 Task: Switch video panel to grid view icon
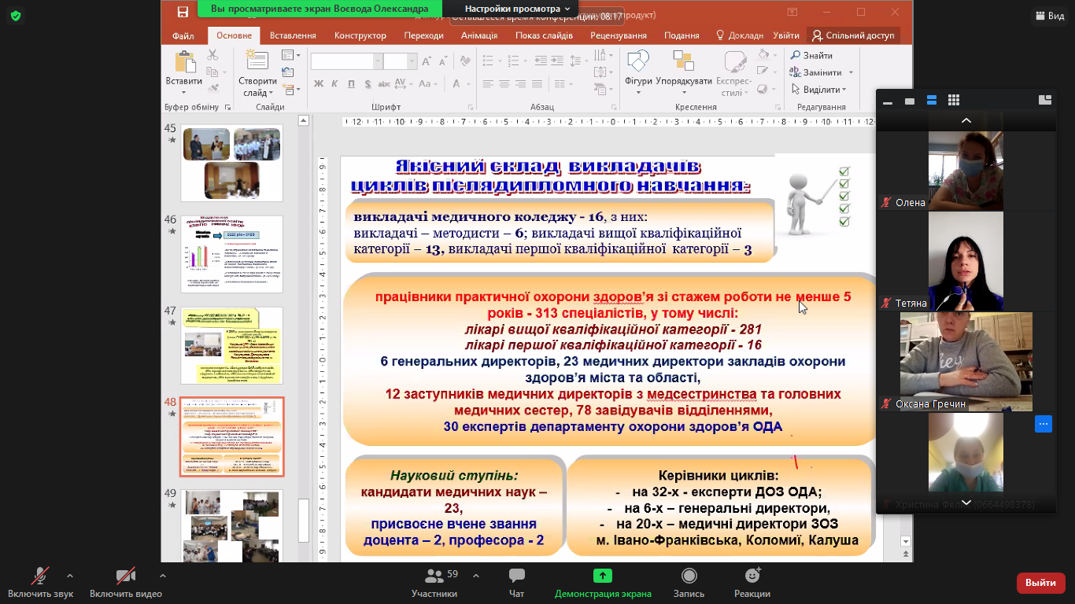pos(954,100)
